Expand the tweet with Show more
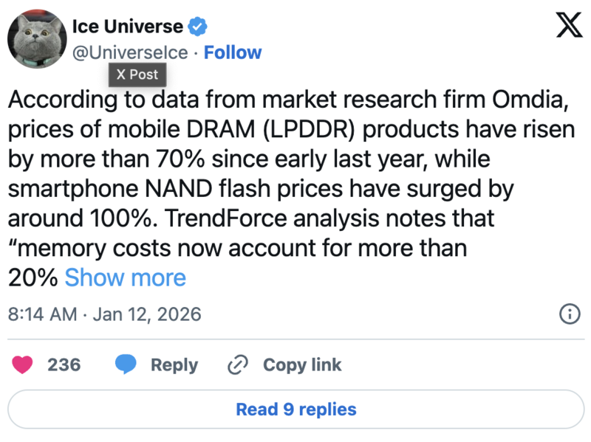591x442 pixels. point(126,277)
